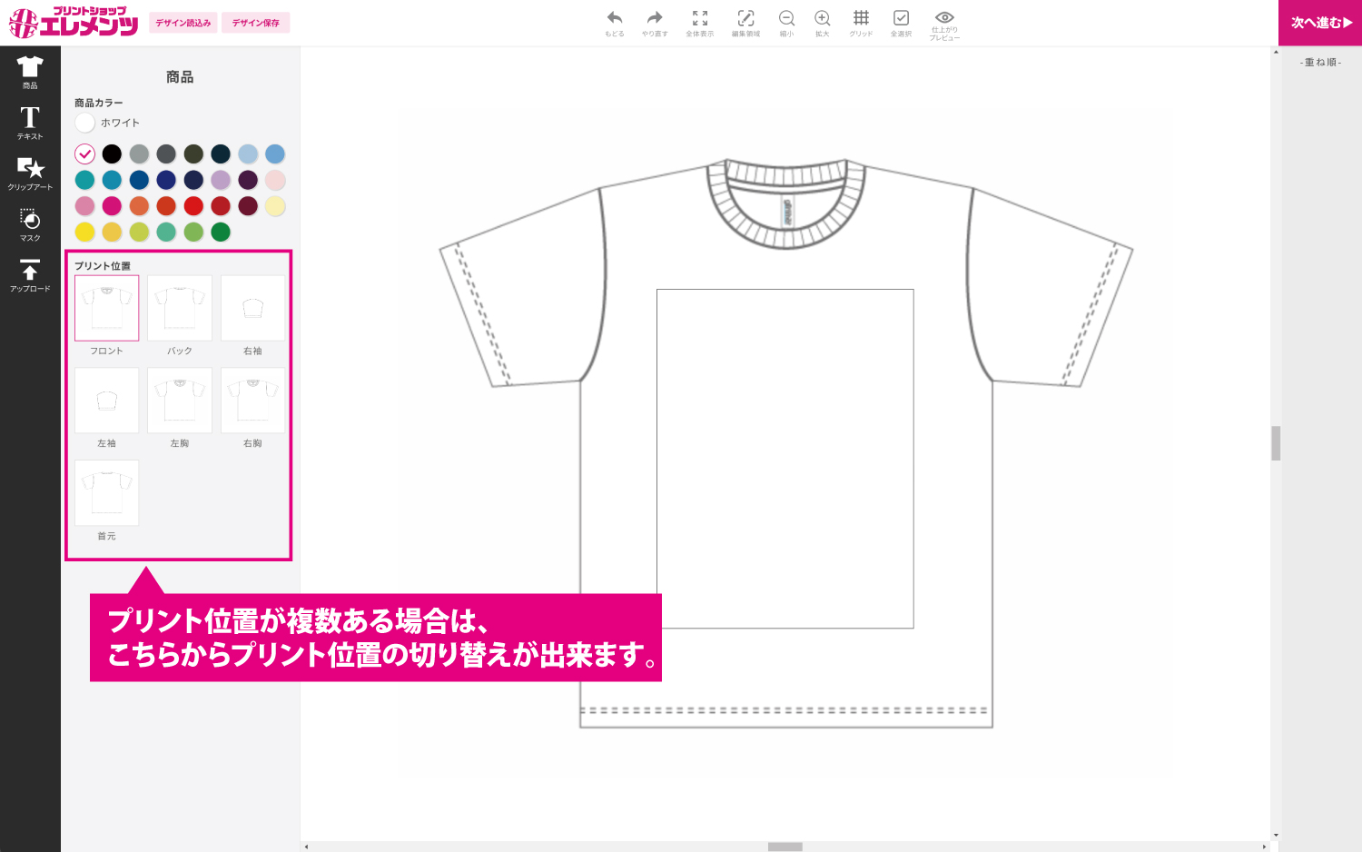Switch to バック print position
The height and width of the screenshot is (852, 1362).
pyautogui.click(x=180, y=308)
